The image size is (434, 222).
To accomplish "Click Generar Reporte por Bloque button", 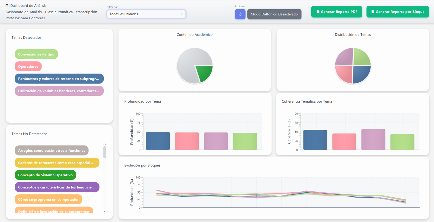I will [x=398, y=12].
